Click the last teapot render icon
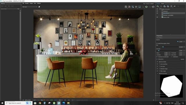186x105 pixels. click(x=153, y=7)
